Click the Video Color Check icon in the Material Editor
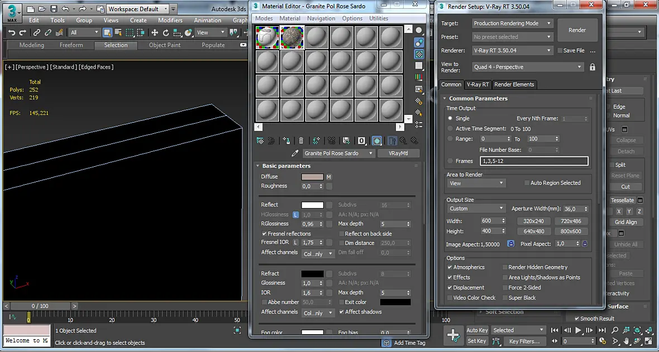The height and width of the screenshot is (352, 659). coord(419,78)
